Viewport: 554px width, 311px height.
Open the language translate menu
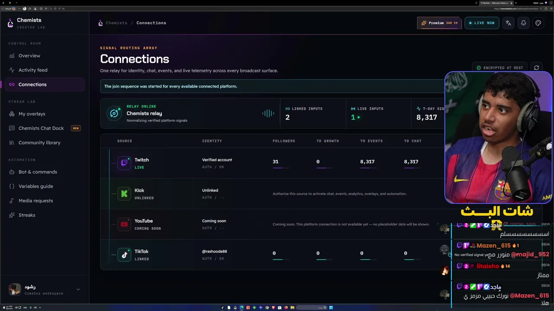[x=509, y=23]
